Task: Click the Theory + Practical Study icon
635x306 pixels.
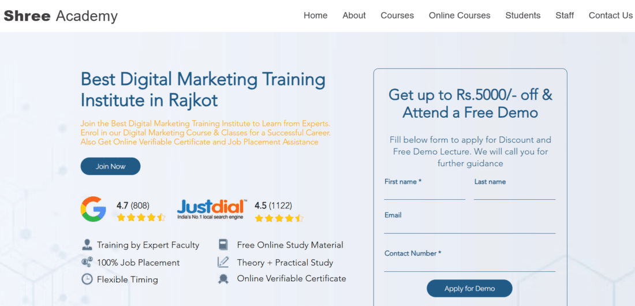Action: pos(223,262)
